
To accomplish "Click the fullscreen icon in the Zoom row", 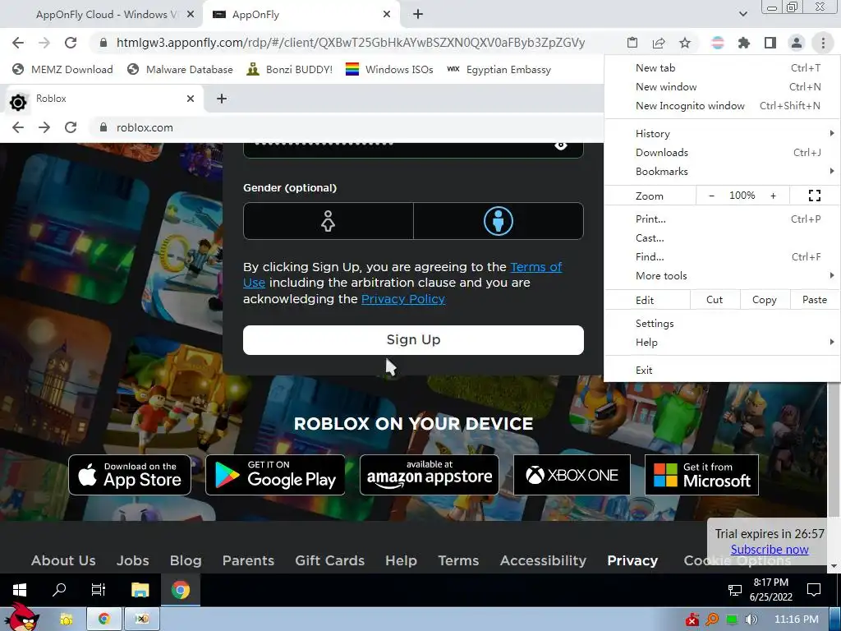I will tap(814, 196).
